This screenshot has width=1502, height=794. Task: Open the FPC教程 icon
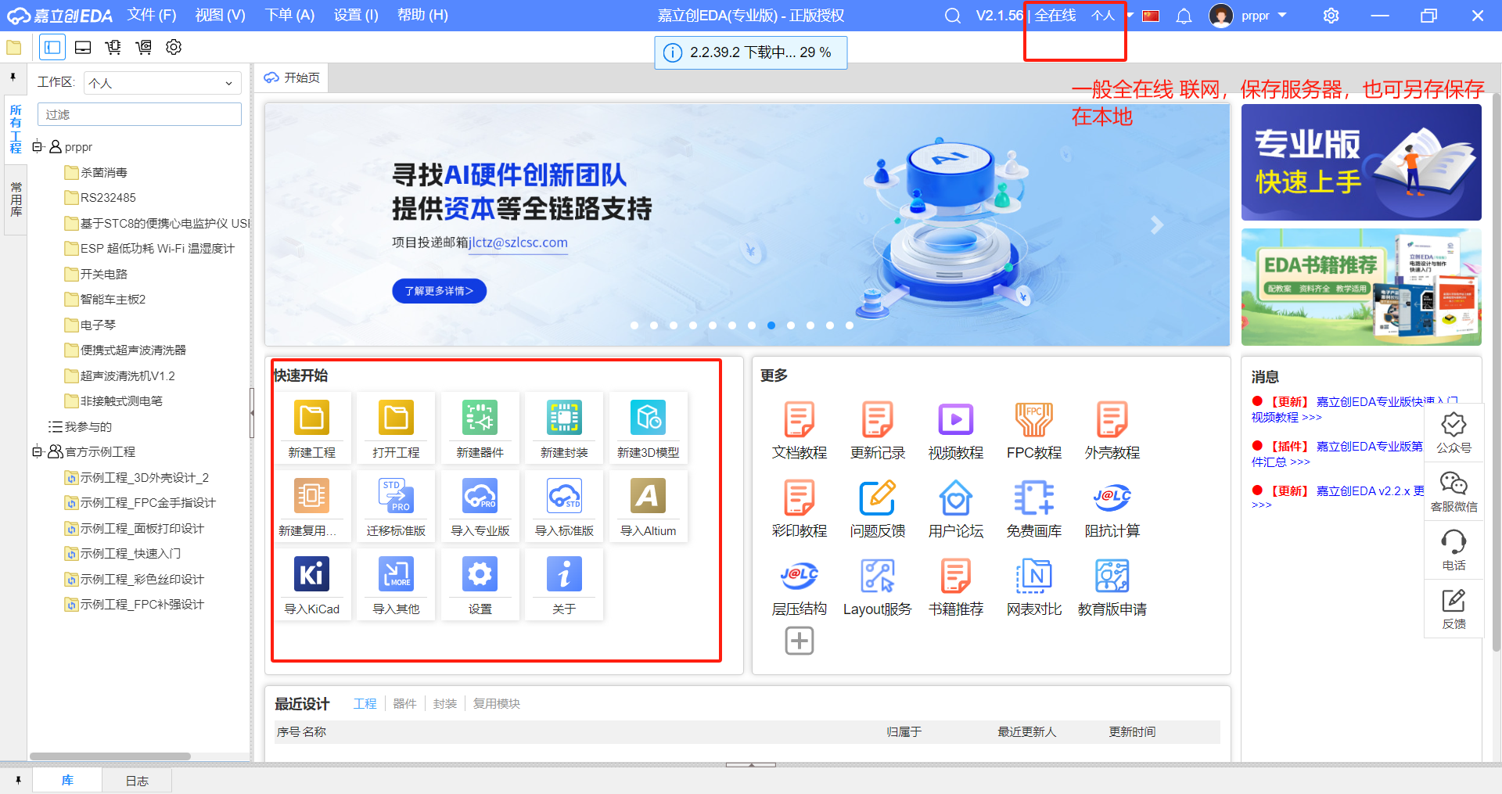(x=1034, y=419)
